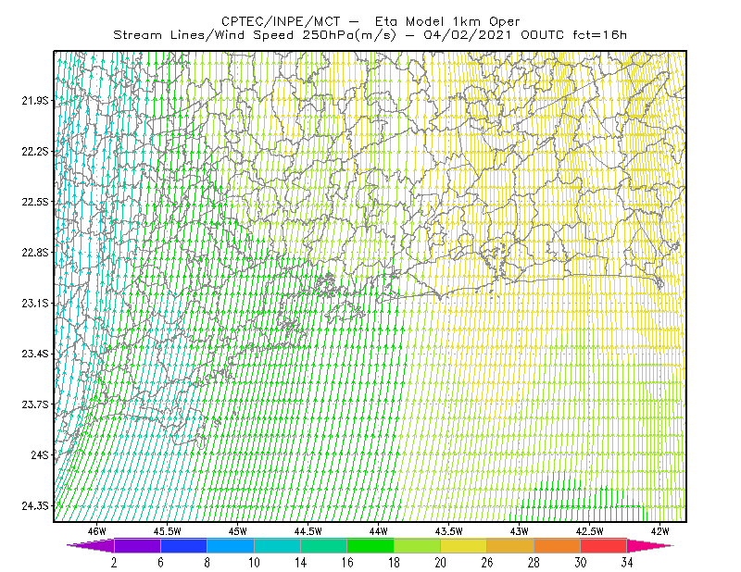Click the latitude label 23.7S
This screenshot has width=741, height=572.
click(35, 404)
